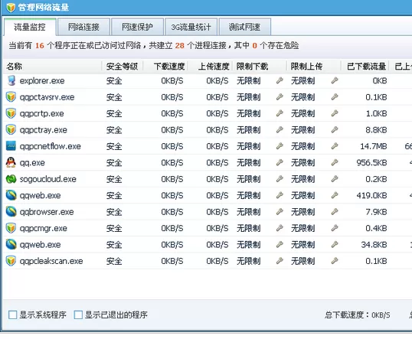The width and height of the screenshot is (412, 339).
Task: Edit upload limit wrench for explorer.exe
Action: (335, 80)
